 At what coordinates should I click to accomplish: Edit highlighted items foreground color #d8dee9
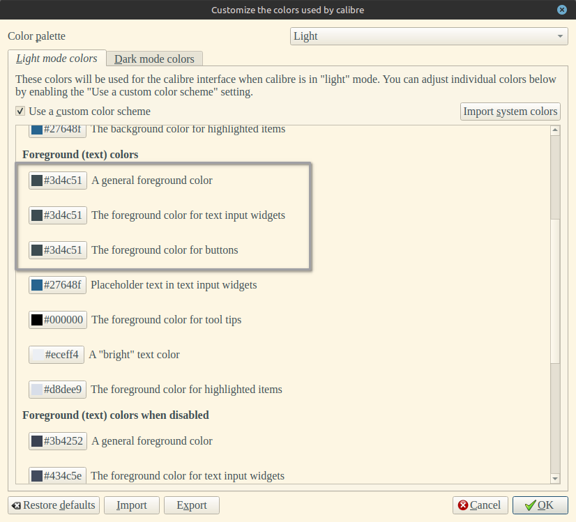click(58, 390)
